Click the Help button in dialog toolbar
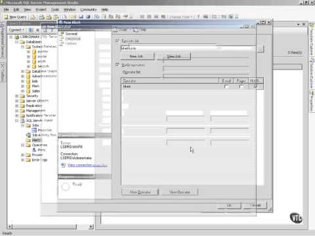315x236 pixels. pyautogui.click(x=140, y=29)
